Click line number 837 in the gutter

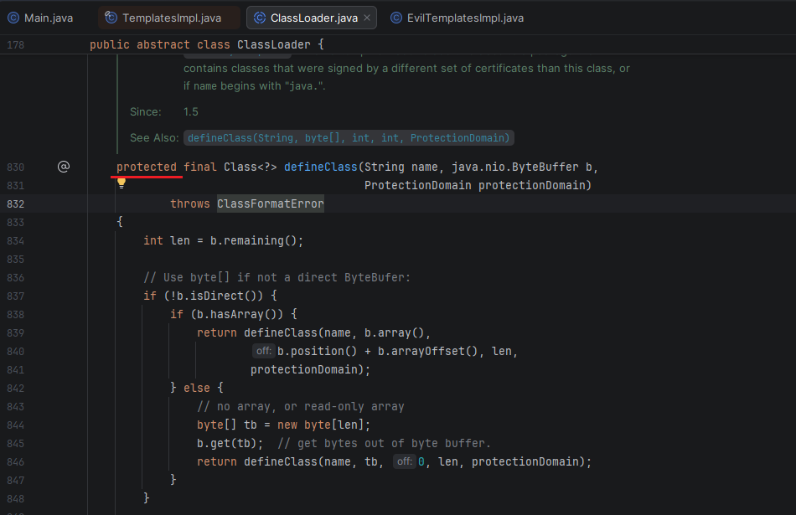(15, 296)
